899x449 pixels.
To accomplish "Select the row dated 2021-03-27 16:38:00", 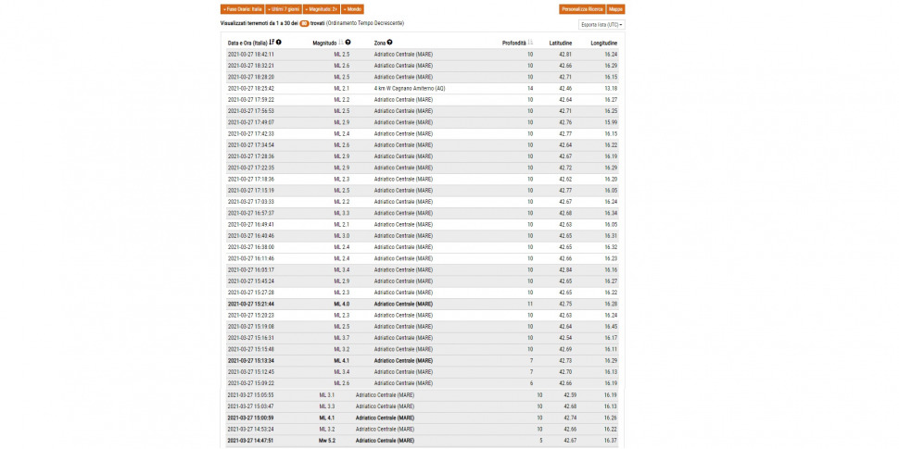I will click(x=422, y=247).
